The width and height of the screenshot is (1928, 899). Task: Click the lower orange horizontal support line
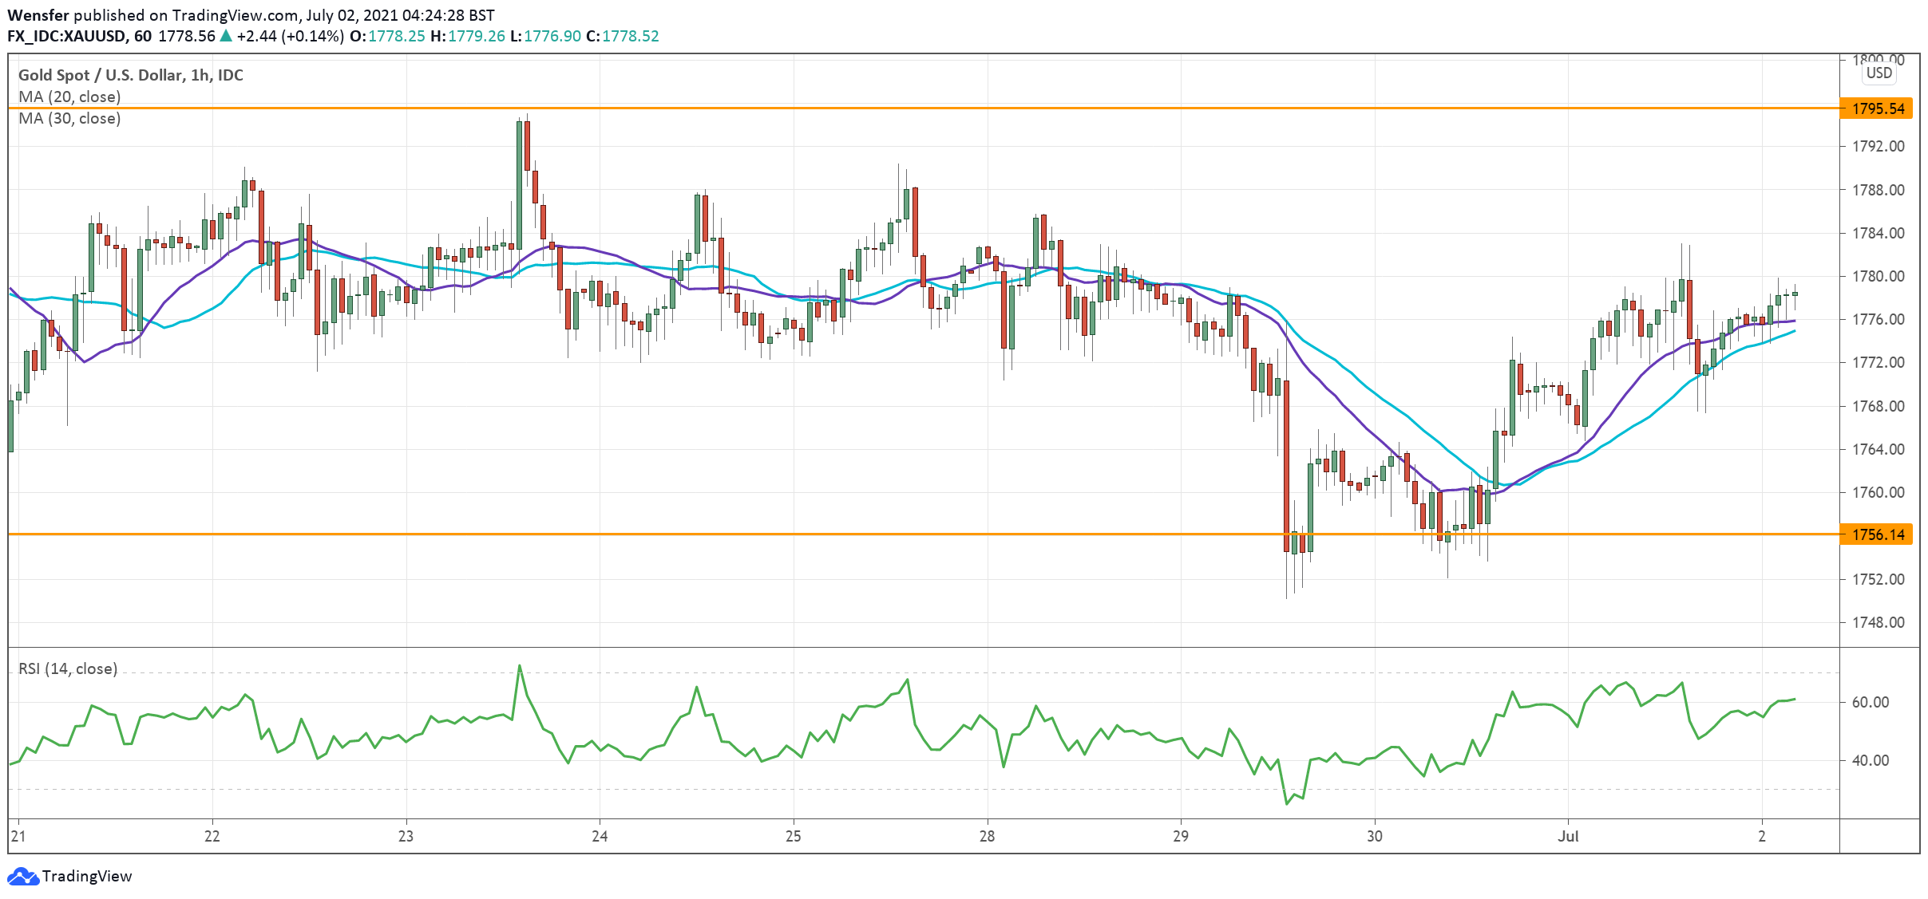(x=798, y=534)
